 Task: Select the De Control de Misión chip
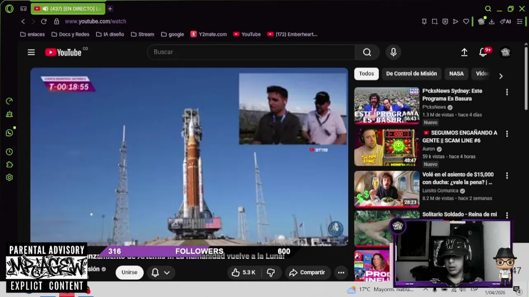(411, 74)
